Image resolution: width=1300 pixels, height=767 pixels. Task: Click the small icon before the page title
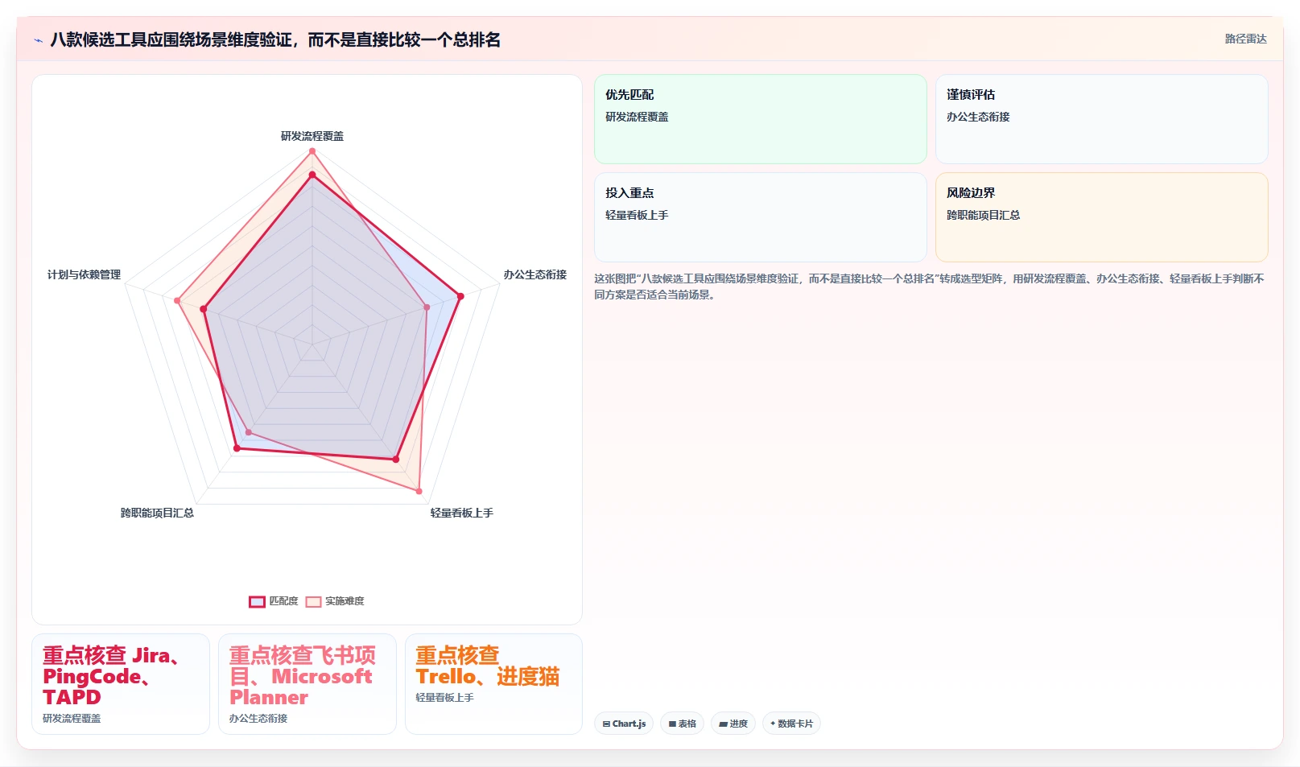[38, 40]
